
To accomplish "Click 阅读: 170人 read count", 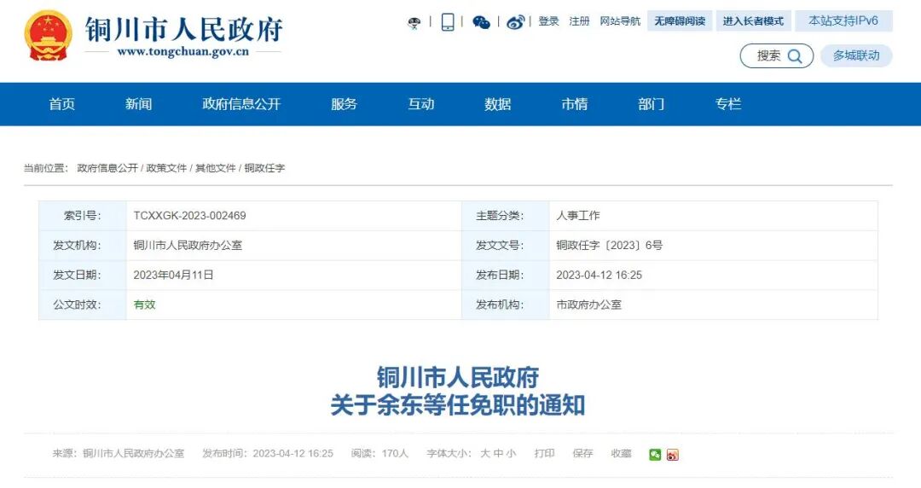I will point(379,454).
